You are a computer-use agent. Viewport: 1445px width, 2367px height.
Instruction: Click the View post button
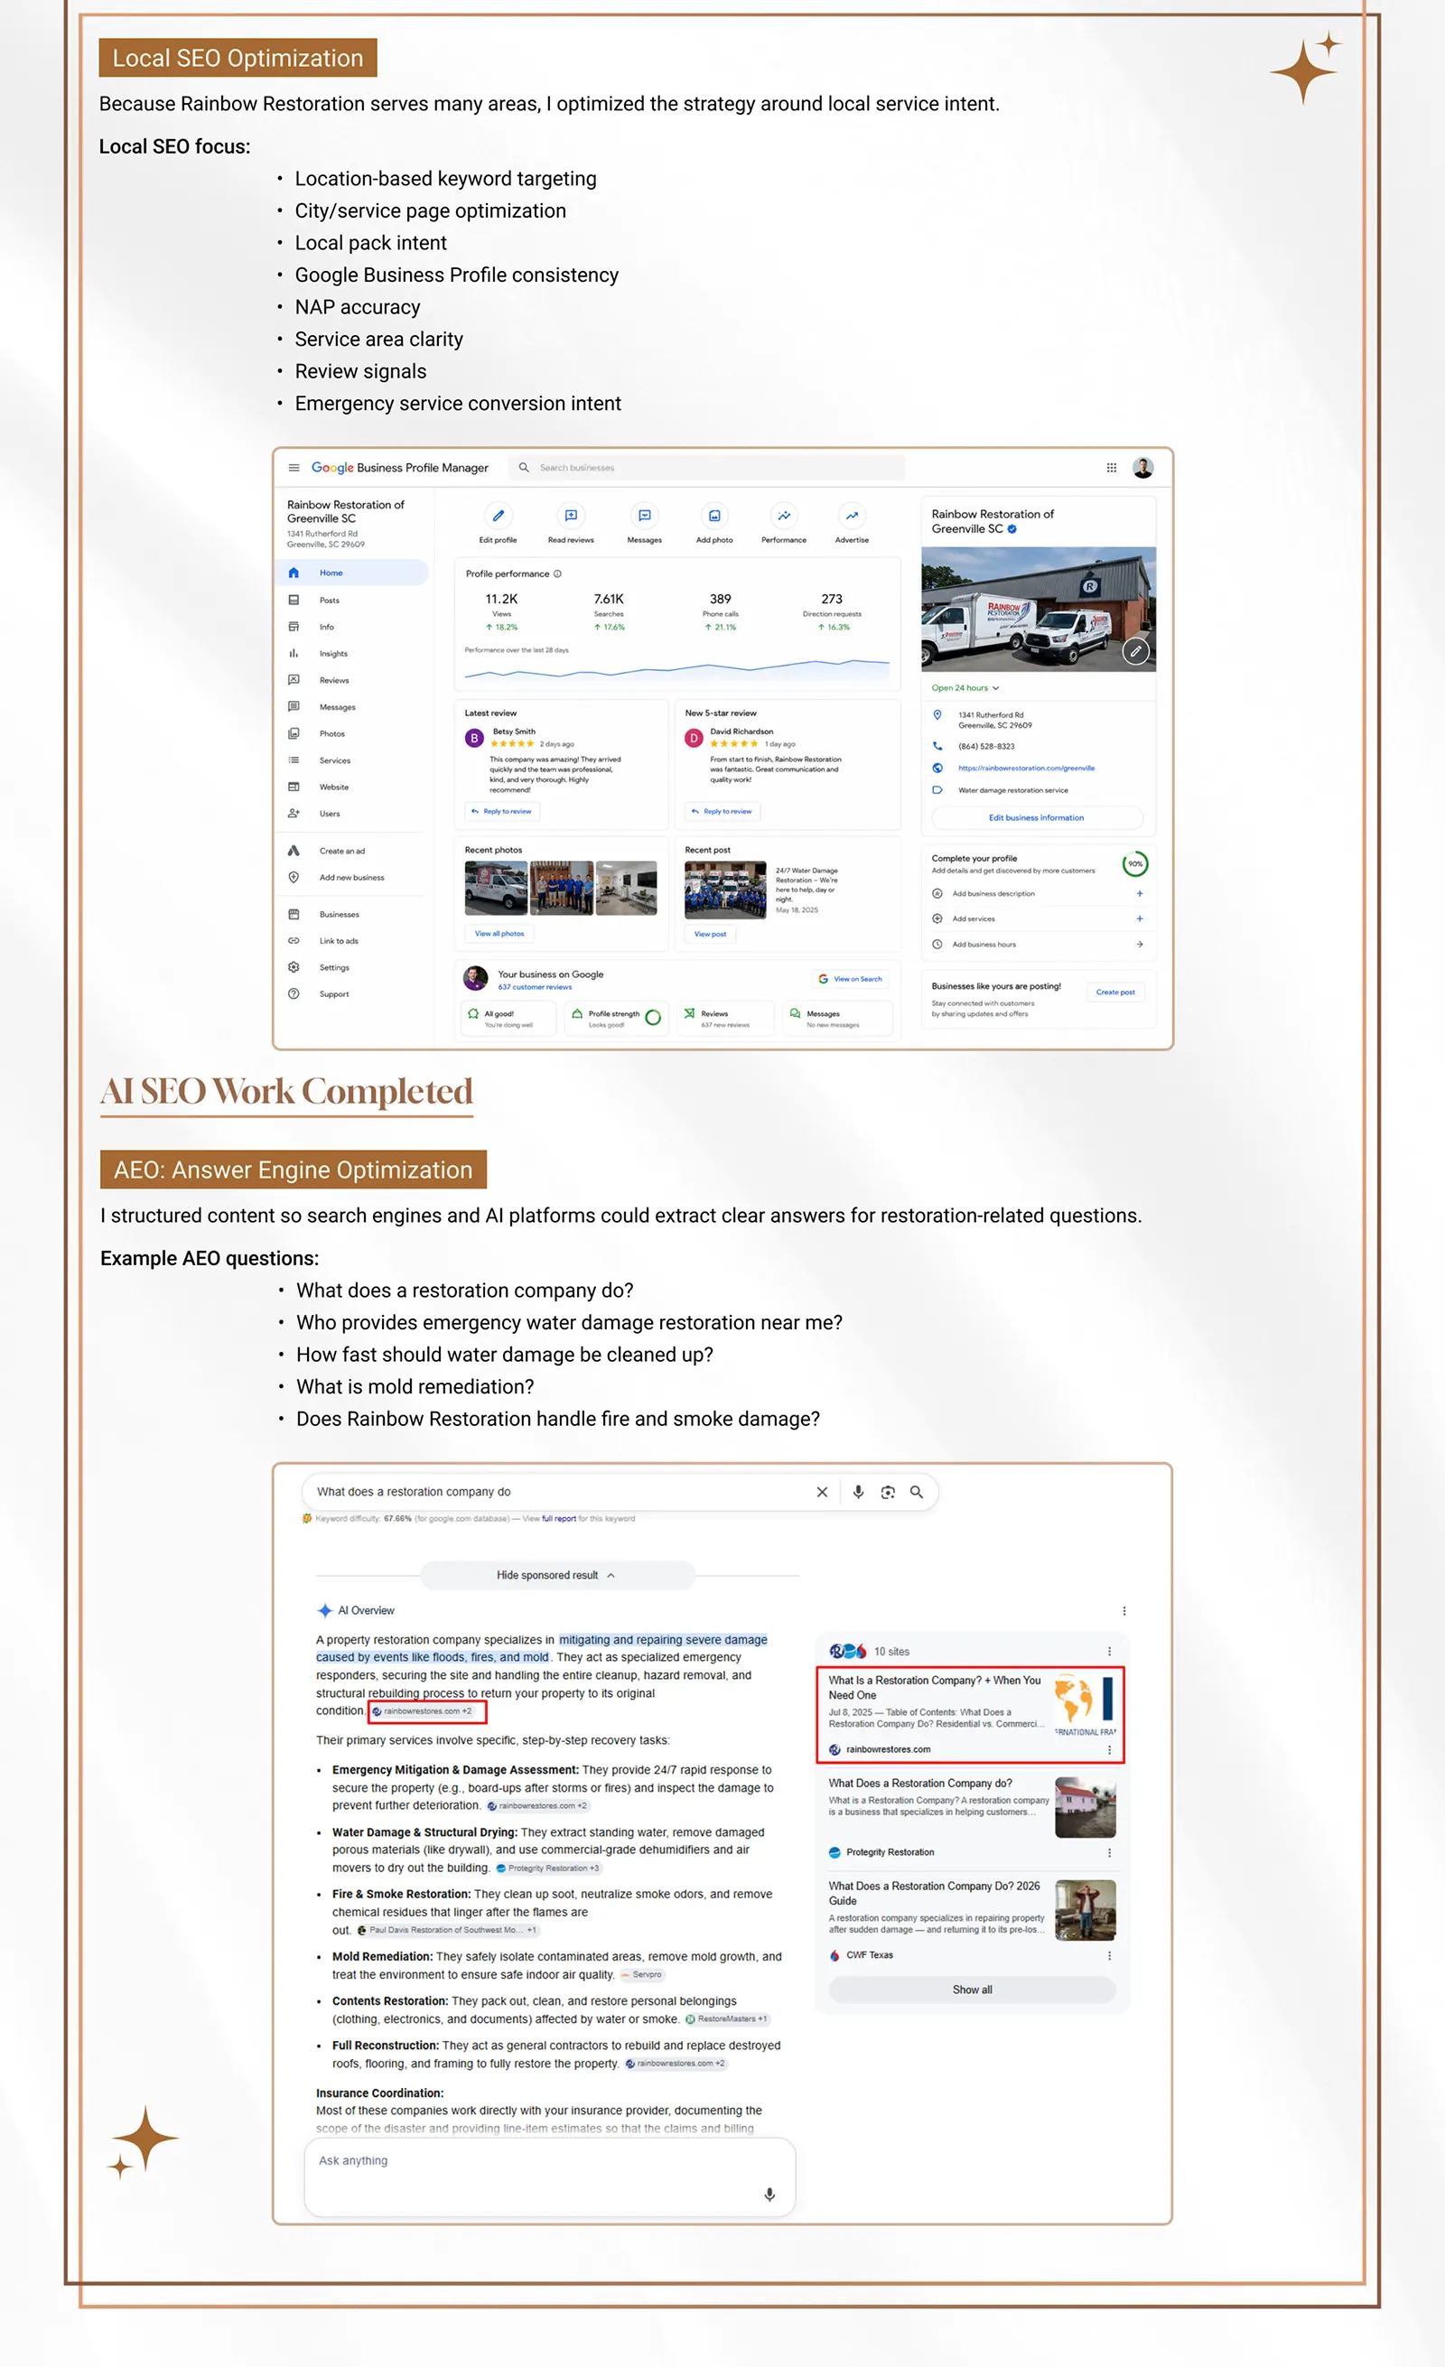[x=710, y=934]
